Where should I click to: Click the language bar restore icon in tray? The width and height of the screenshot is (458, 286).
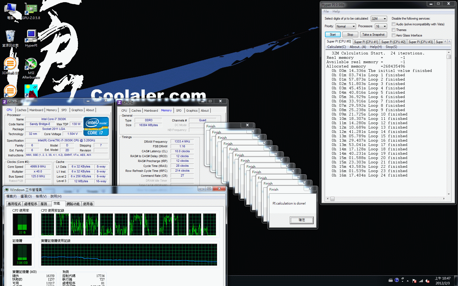(403, 278)
